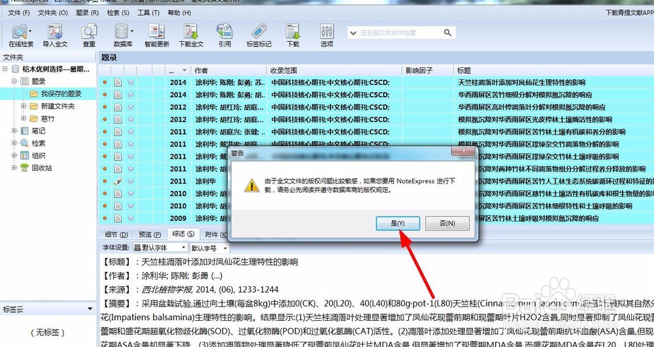Open the 文件夹 (O) menu
This screenshot has width=654, height=347.
click(x=53, y=13)
